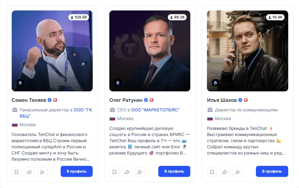The image size is (299, 188).
Task: Bookmark Илья Шахов's profile card
Action: (x=212, y=172)
